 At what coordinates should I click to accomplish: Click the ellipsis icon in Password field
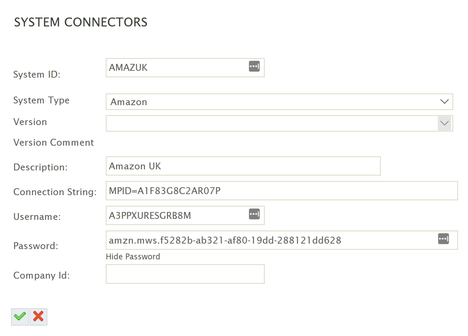point(443,239)
